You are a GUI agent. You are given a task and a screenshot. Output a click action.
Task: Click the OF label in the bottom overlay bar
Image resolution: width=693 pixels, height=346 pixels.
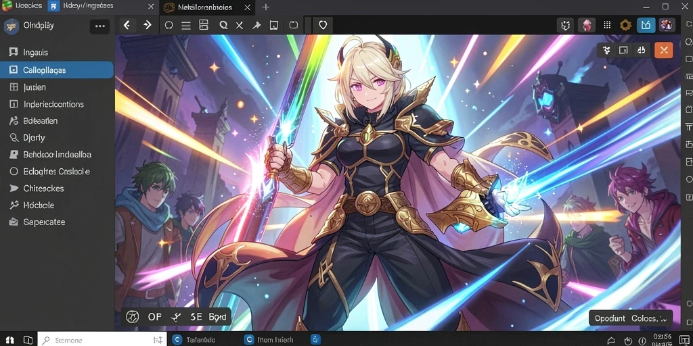pyautogui.click(x=155, y=317)
